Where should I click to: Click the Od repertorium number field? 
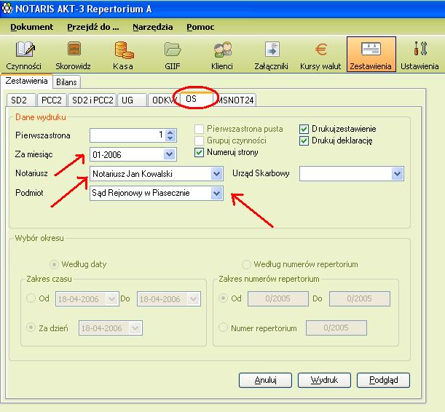[278, 298]
